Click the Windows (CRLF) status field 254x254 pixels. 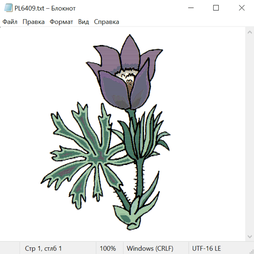click(x=150, y=248)
